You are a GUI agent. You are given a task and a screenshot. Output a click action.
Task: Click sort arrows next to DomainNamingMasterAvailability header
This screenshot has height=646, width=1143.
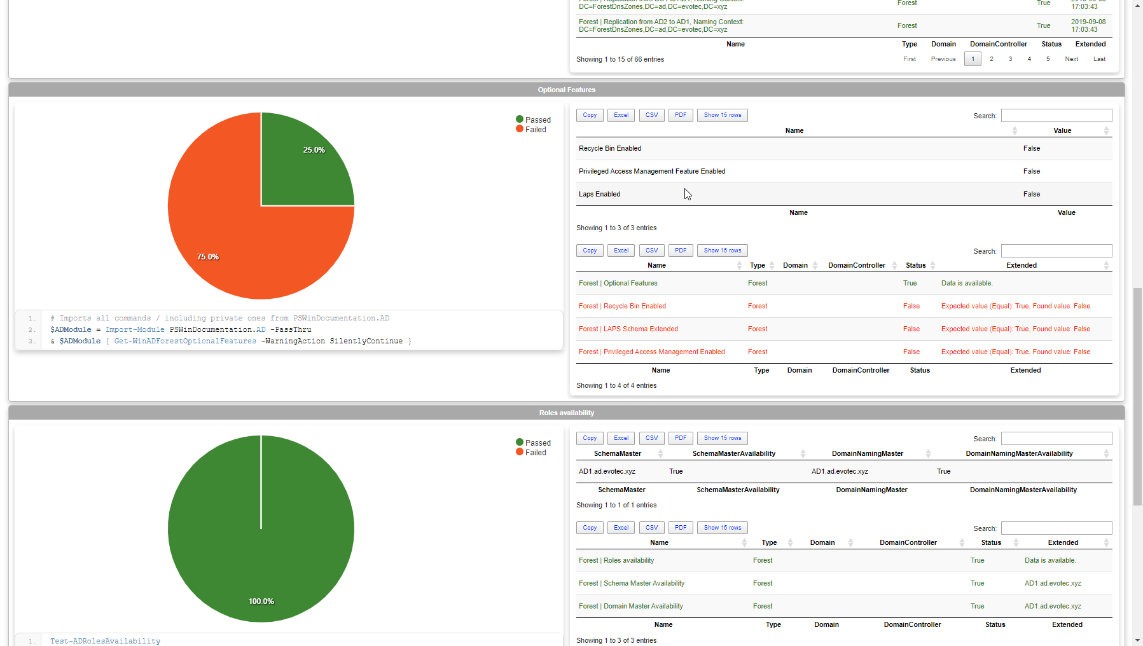coord(1106,453)
